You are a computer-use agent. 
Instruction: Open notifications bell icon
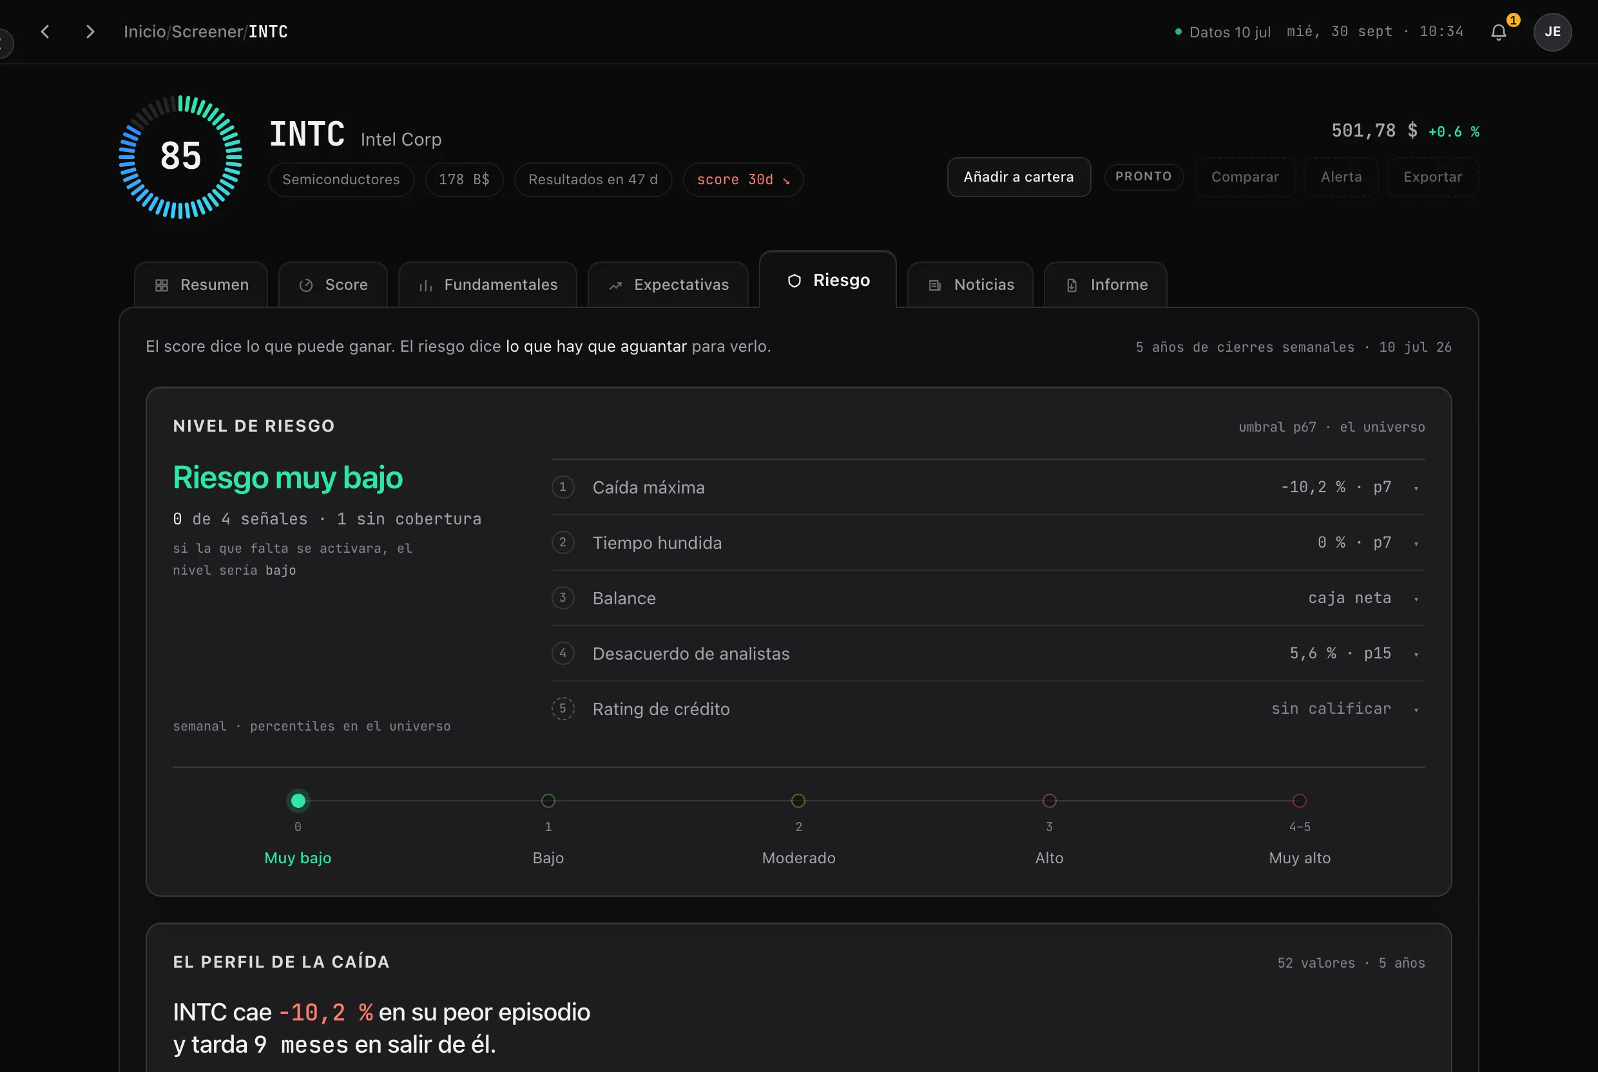[1498, 32]
